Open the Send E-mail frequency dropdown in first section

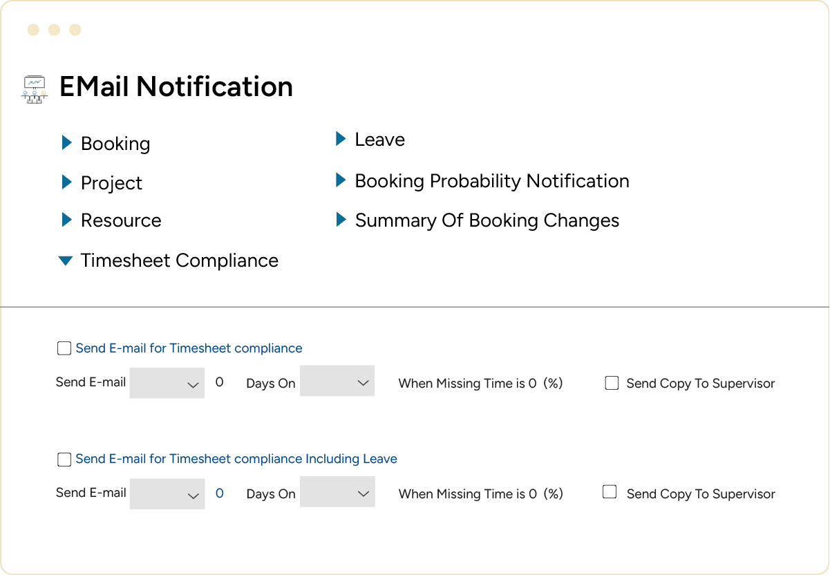tap(167, 383)
